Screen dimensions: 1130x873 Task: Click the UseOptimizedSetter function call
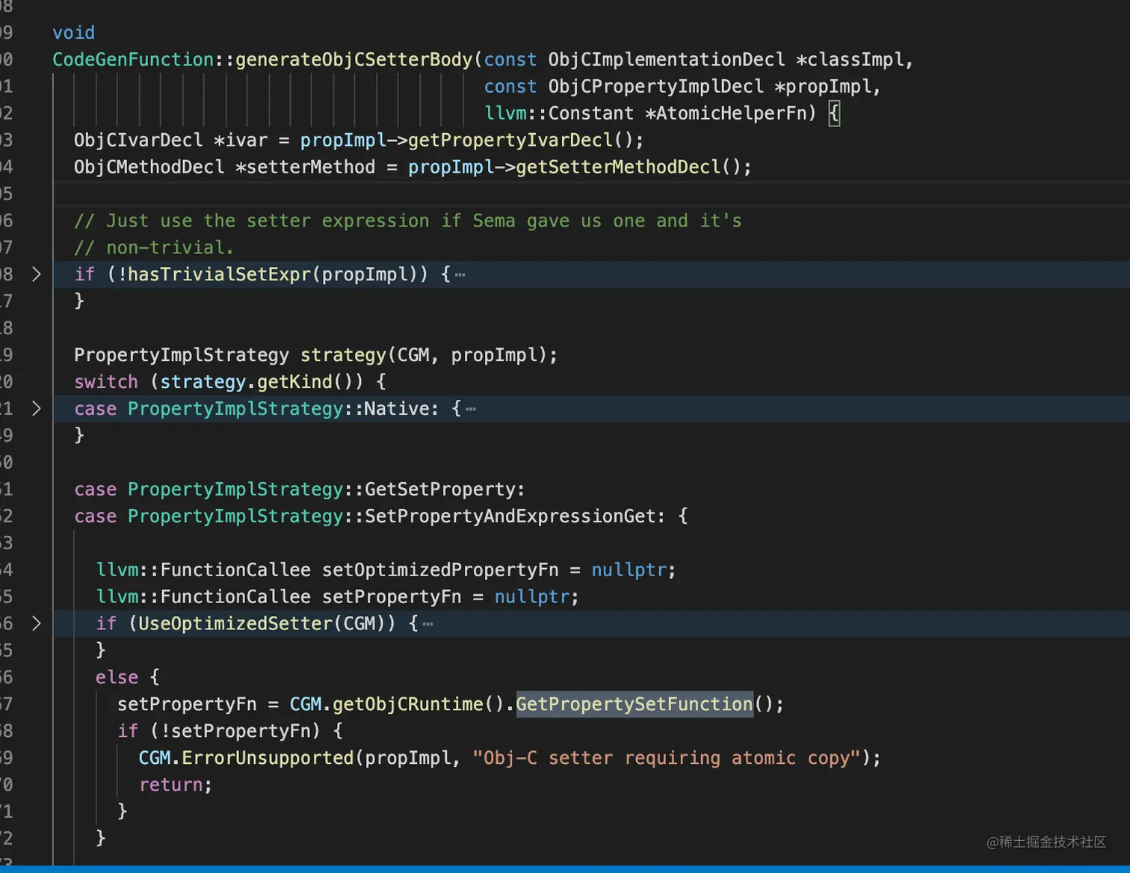point(235,624)
